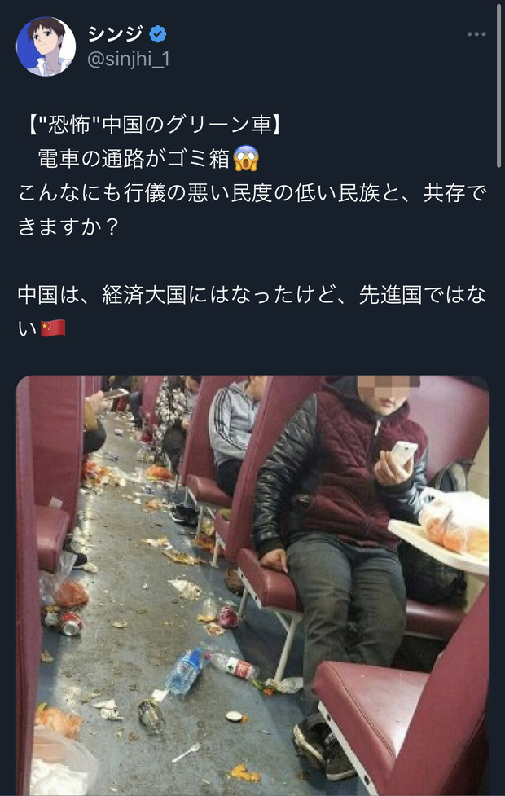Open the three-dot more options menu

coord(476,34)
